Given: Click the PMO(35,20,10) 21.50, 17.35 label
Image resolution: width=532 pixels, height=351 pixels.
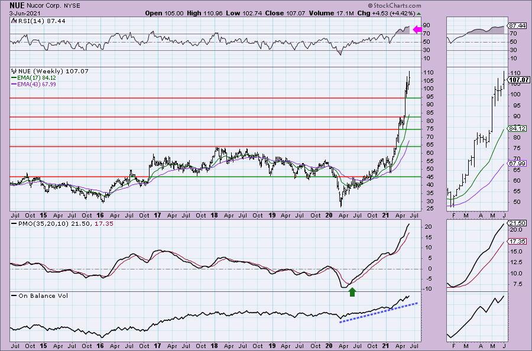Looking at the screenshot, I should 66,224.
